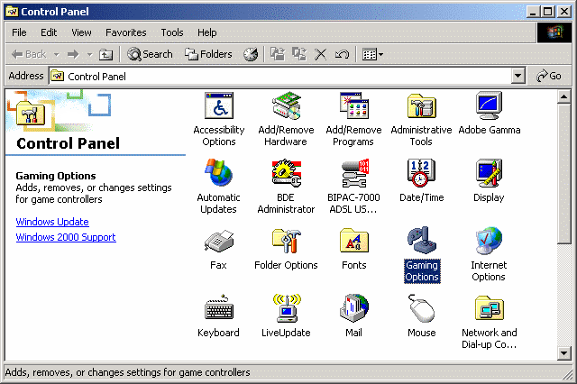Open Administrative Tools folder
The width and height of the screenshot is (577, 384).
click(422, 105)
